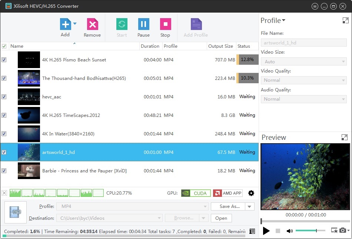
Task: Play the preview video
Action: (x=266, y=231)
